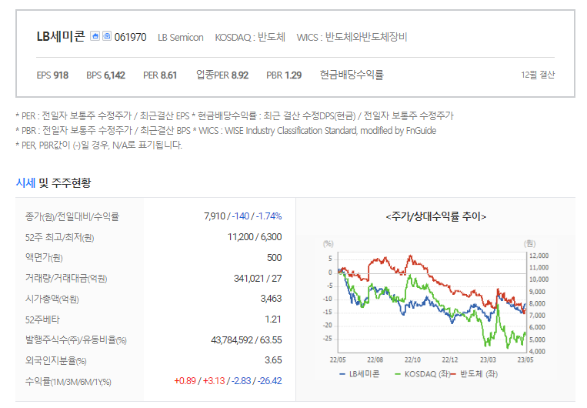Click the telephone icon next to LB세미콘

pyautogui.click(x=107, y=36)
